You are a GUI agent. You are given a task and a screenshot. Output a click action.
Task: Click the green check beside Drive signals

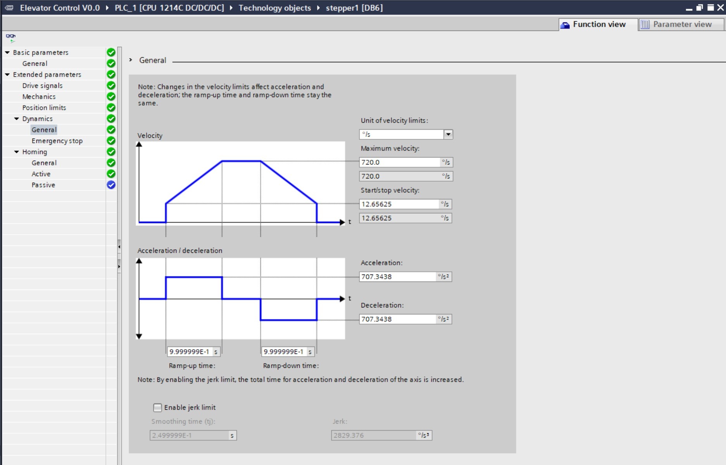111,85
